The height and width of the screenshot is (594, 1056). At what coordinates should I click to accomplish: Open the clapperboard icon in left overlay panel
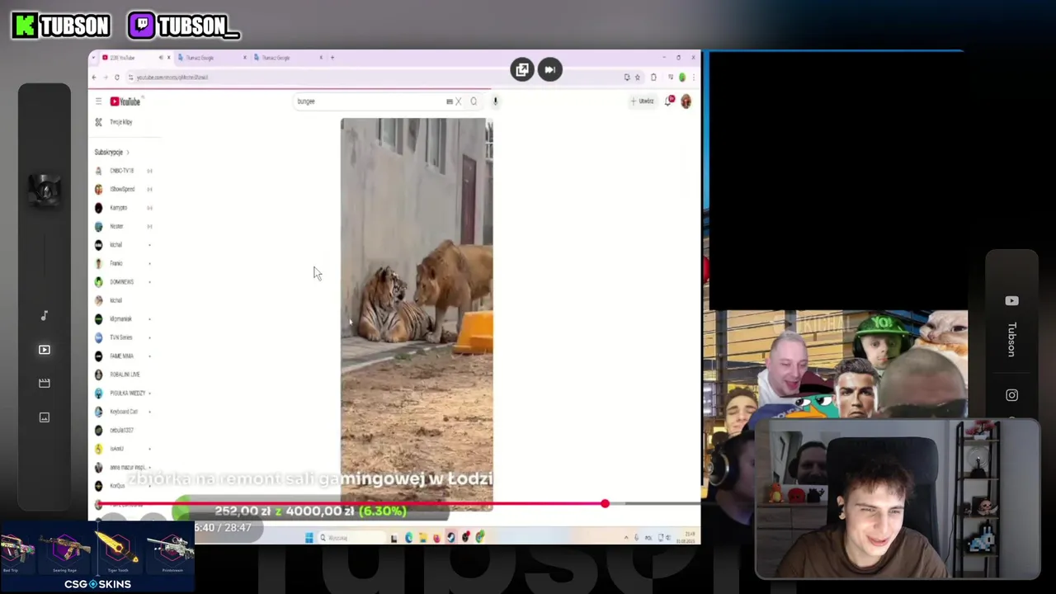(45, 383)
